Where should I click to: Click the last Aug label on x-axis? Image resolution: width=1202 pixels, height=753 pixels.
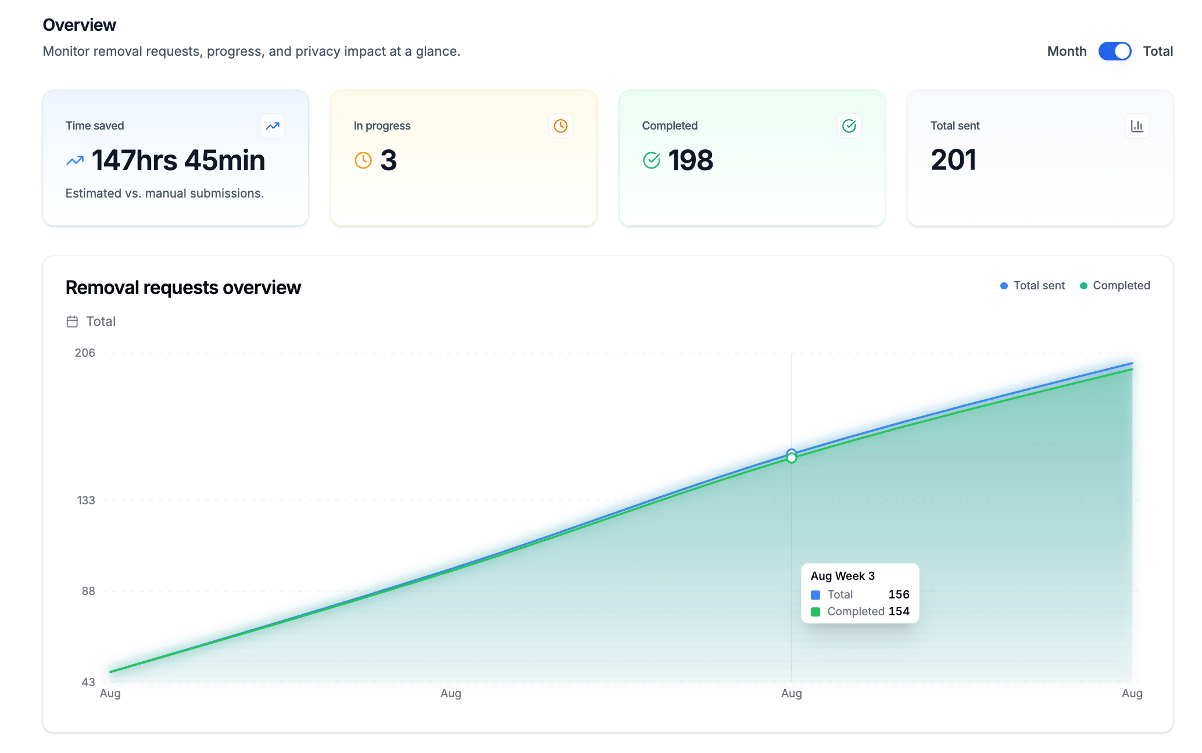pos(1132,693)
